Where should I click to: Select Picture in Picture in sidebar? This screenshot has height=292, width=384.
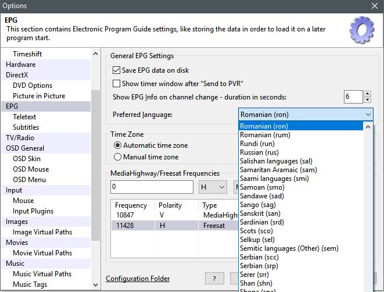39,96
